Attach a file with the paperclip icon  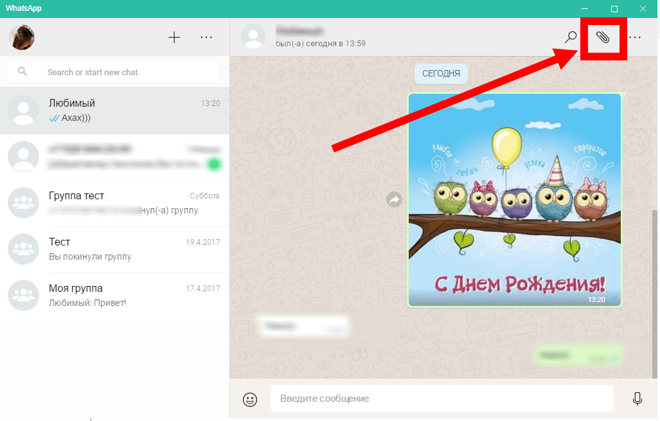(x=603, y=37)
